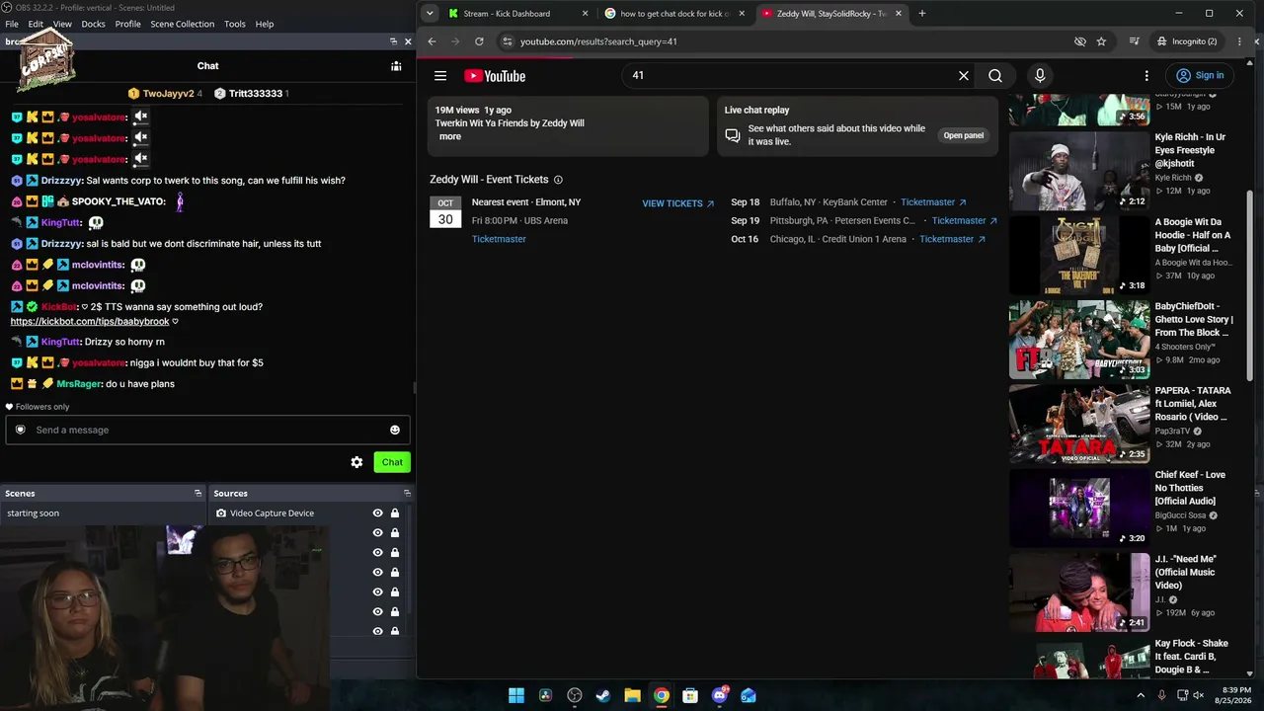The height and width of the screenshot is (711, 1264).
Task: Click the YouTube search magnifier button
Action: [x=995, y=76]
